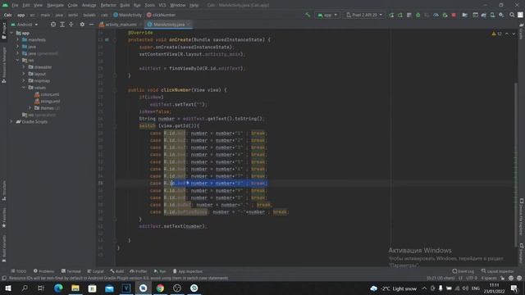
Task: Click the Select Opened File target icon
Action: pyautogui.click(x=53, y=25)
